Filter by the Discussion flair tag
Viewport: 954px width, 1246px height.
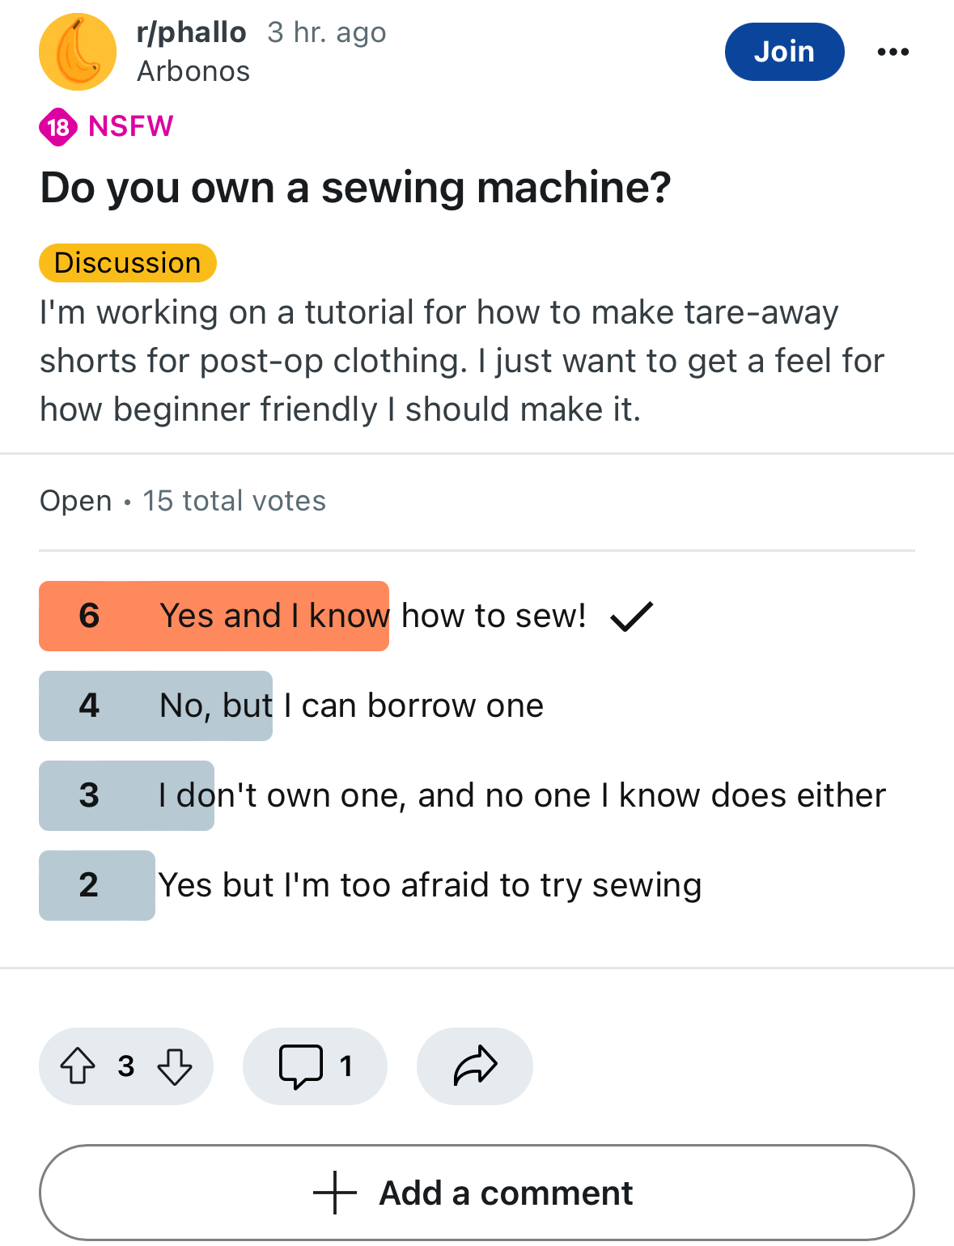[x=128, y=263]
